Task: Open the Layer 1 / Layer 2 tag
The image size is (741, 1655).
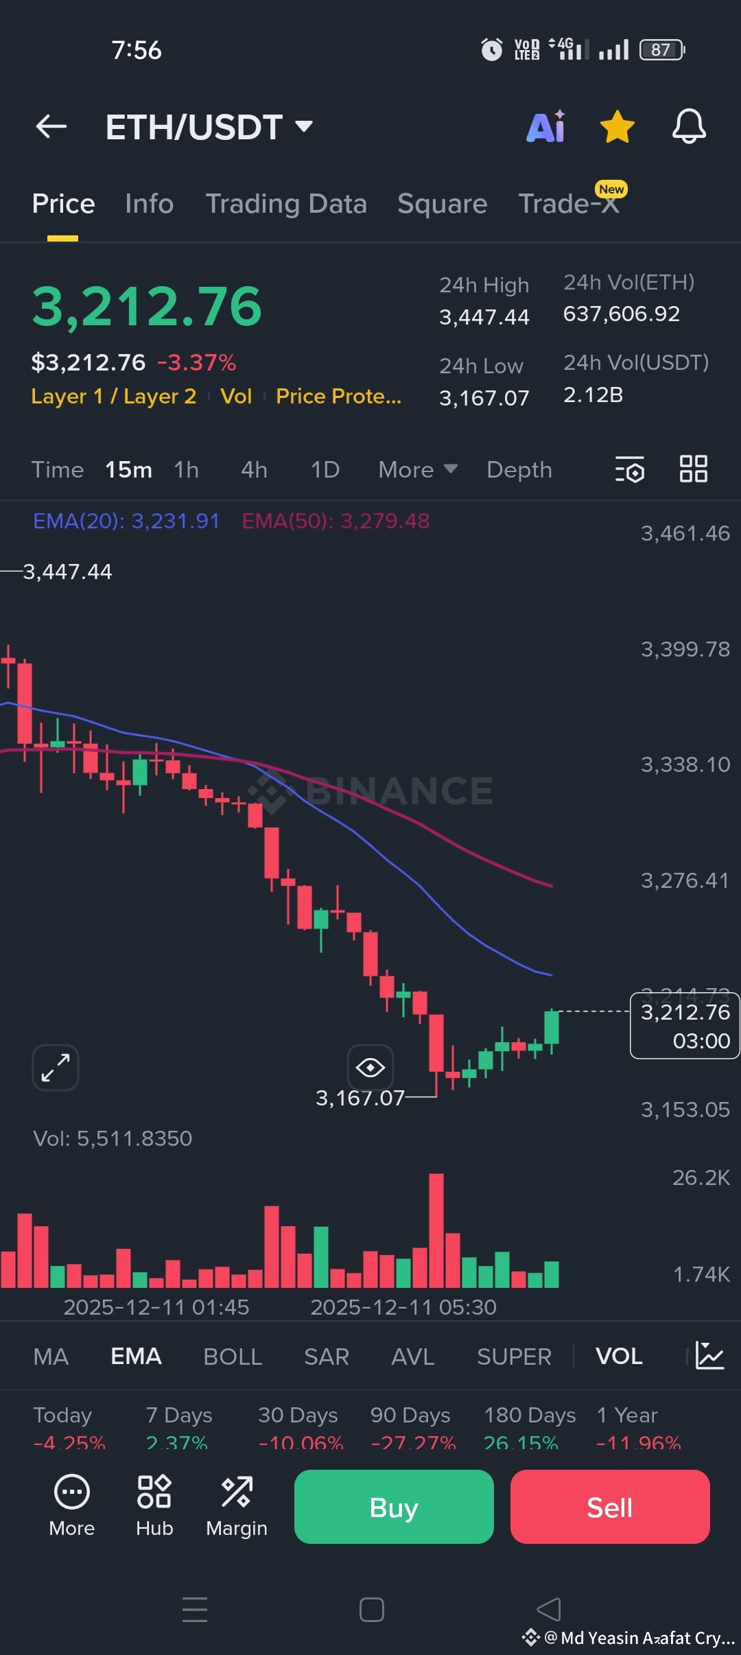Action: coord(114,397)
